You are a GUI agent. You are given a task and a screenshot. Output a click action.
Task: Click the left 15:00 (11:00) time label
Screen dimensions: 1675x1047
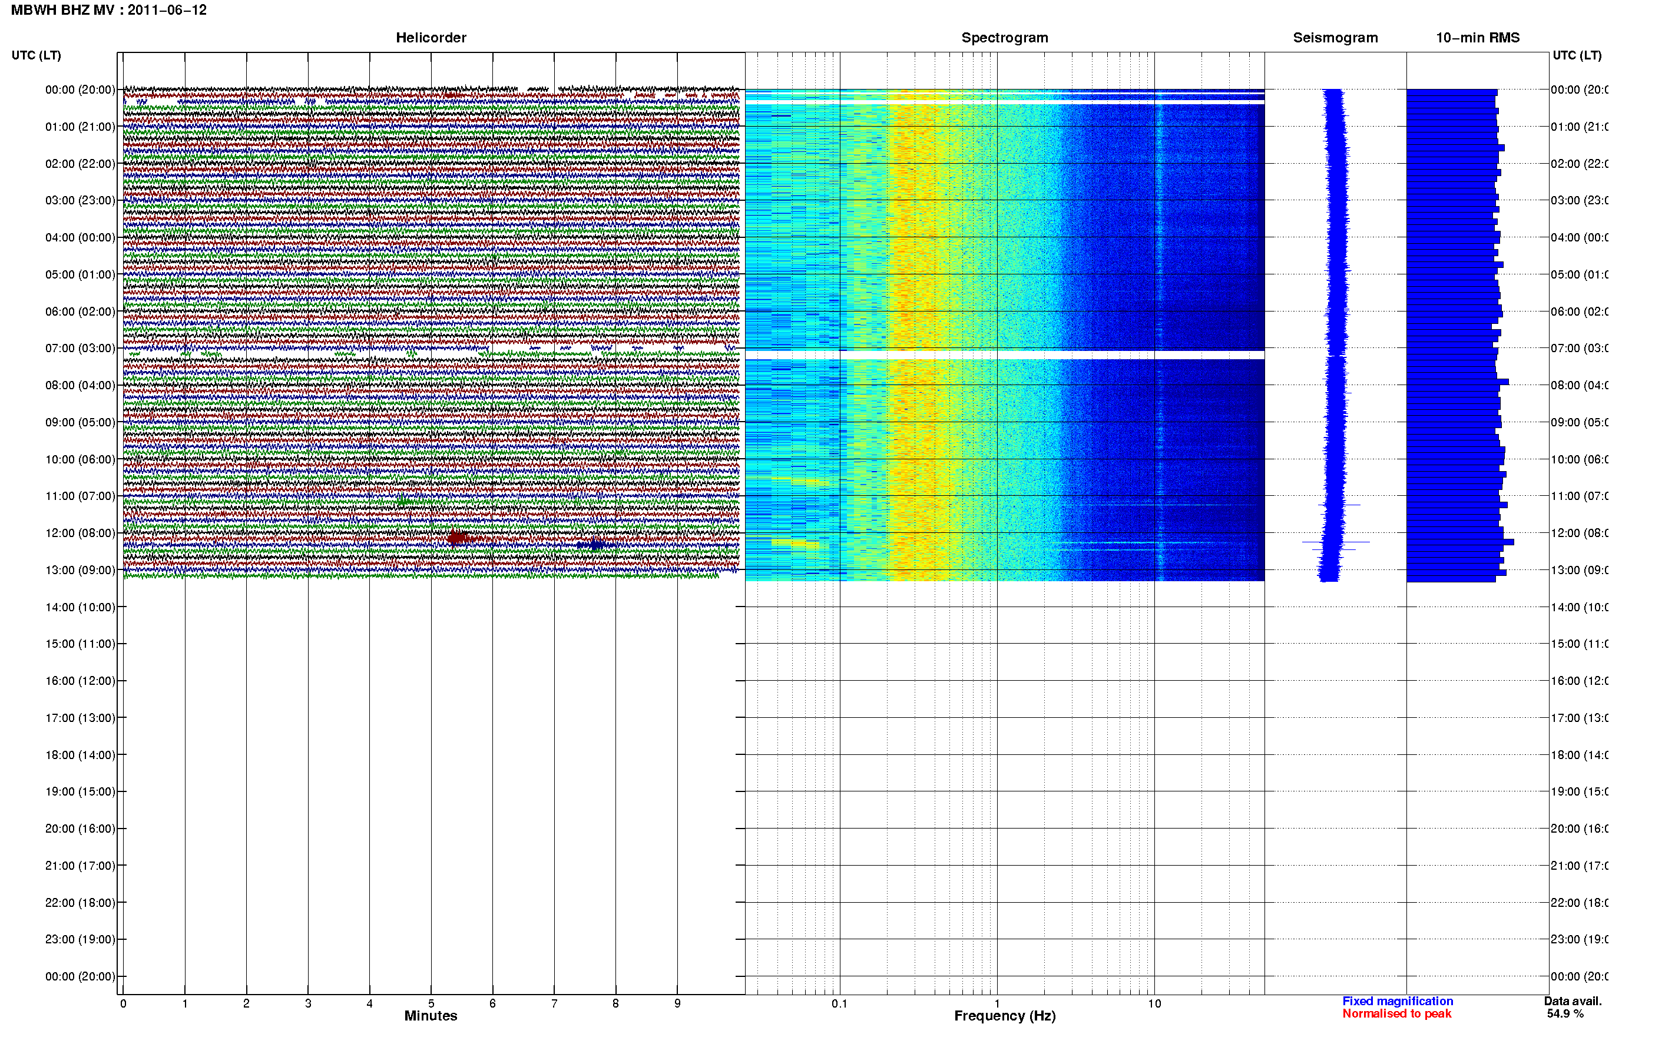point(80,643)
